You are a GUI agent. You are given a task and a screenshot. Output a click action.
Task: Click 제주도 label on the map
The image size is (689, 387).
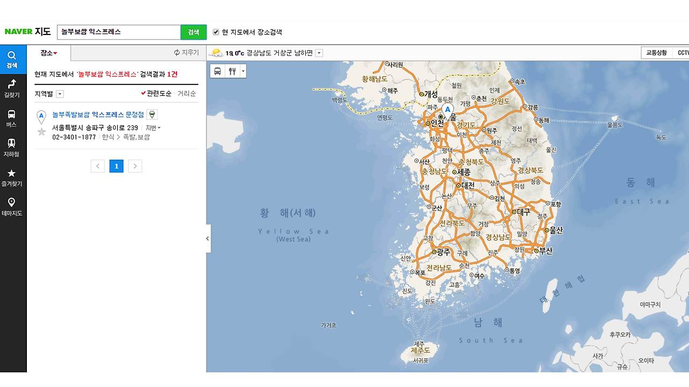(419, 350)
